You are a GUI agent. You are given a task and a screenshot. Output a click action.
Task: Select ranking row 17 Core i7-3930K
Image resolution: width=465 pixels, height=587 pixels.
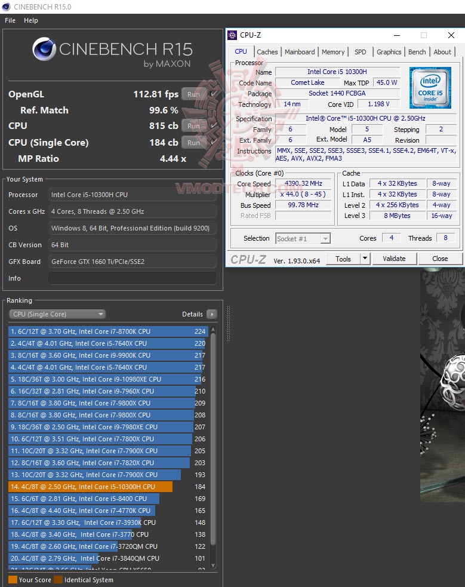(108, 523)
